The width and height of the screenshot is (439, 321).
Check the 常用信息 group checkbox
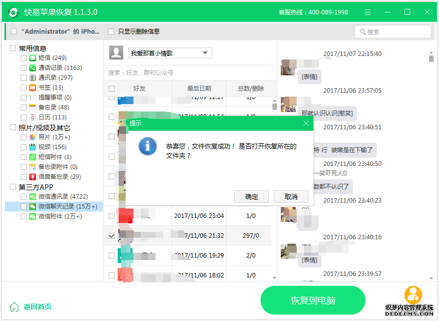pyautogui.click(x=12, y=48)
